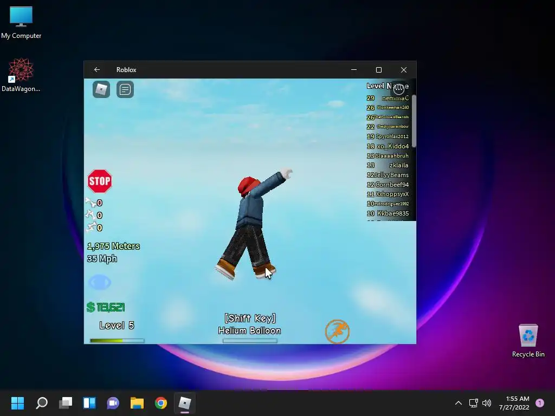Maximize the Roblox window
This screenshot has width=555, height=416.
[379, 70]
